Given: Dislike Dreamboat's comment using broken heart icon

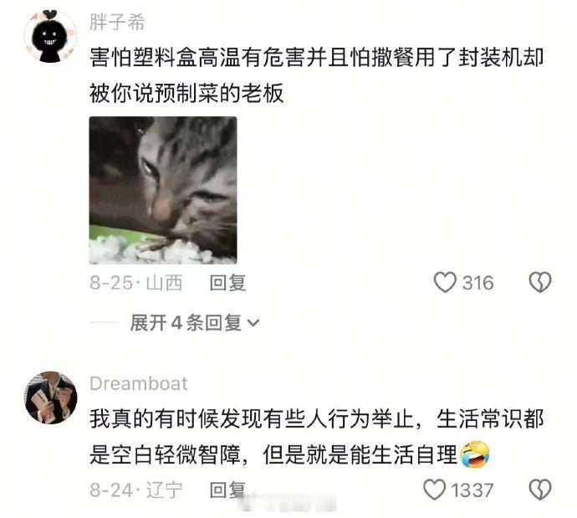Looking at the screenshot, I should [x=540, y=490].
